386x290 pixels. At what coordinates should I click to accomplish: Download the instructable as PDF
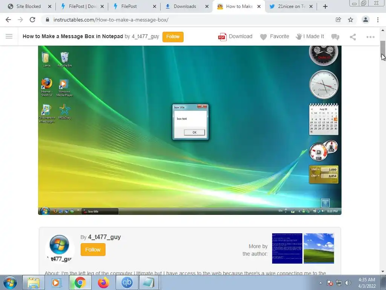click(x=235, y=37)
